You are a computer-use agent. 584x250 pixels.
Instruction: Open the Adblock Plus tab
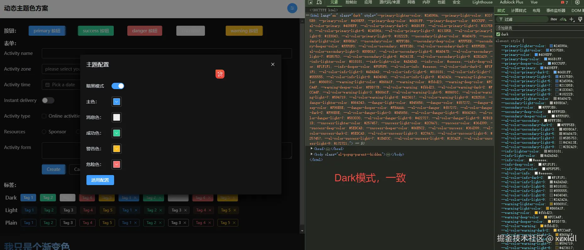click(511, 2)
